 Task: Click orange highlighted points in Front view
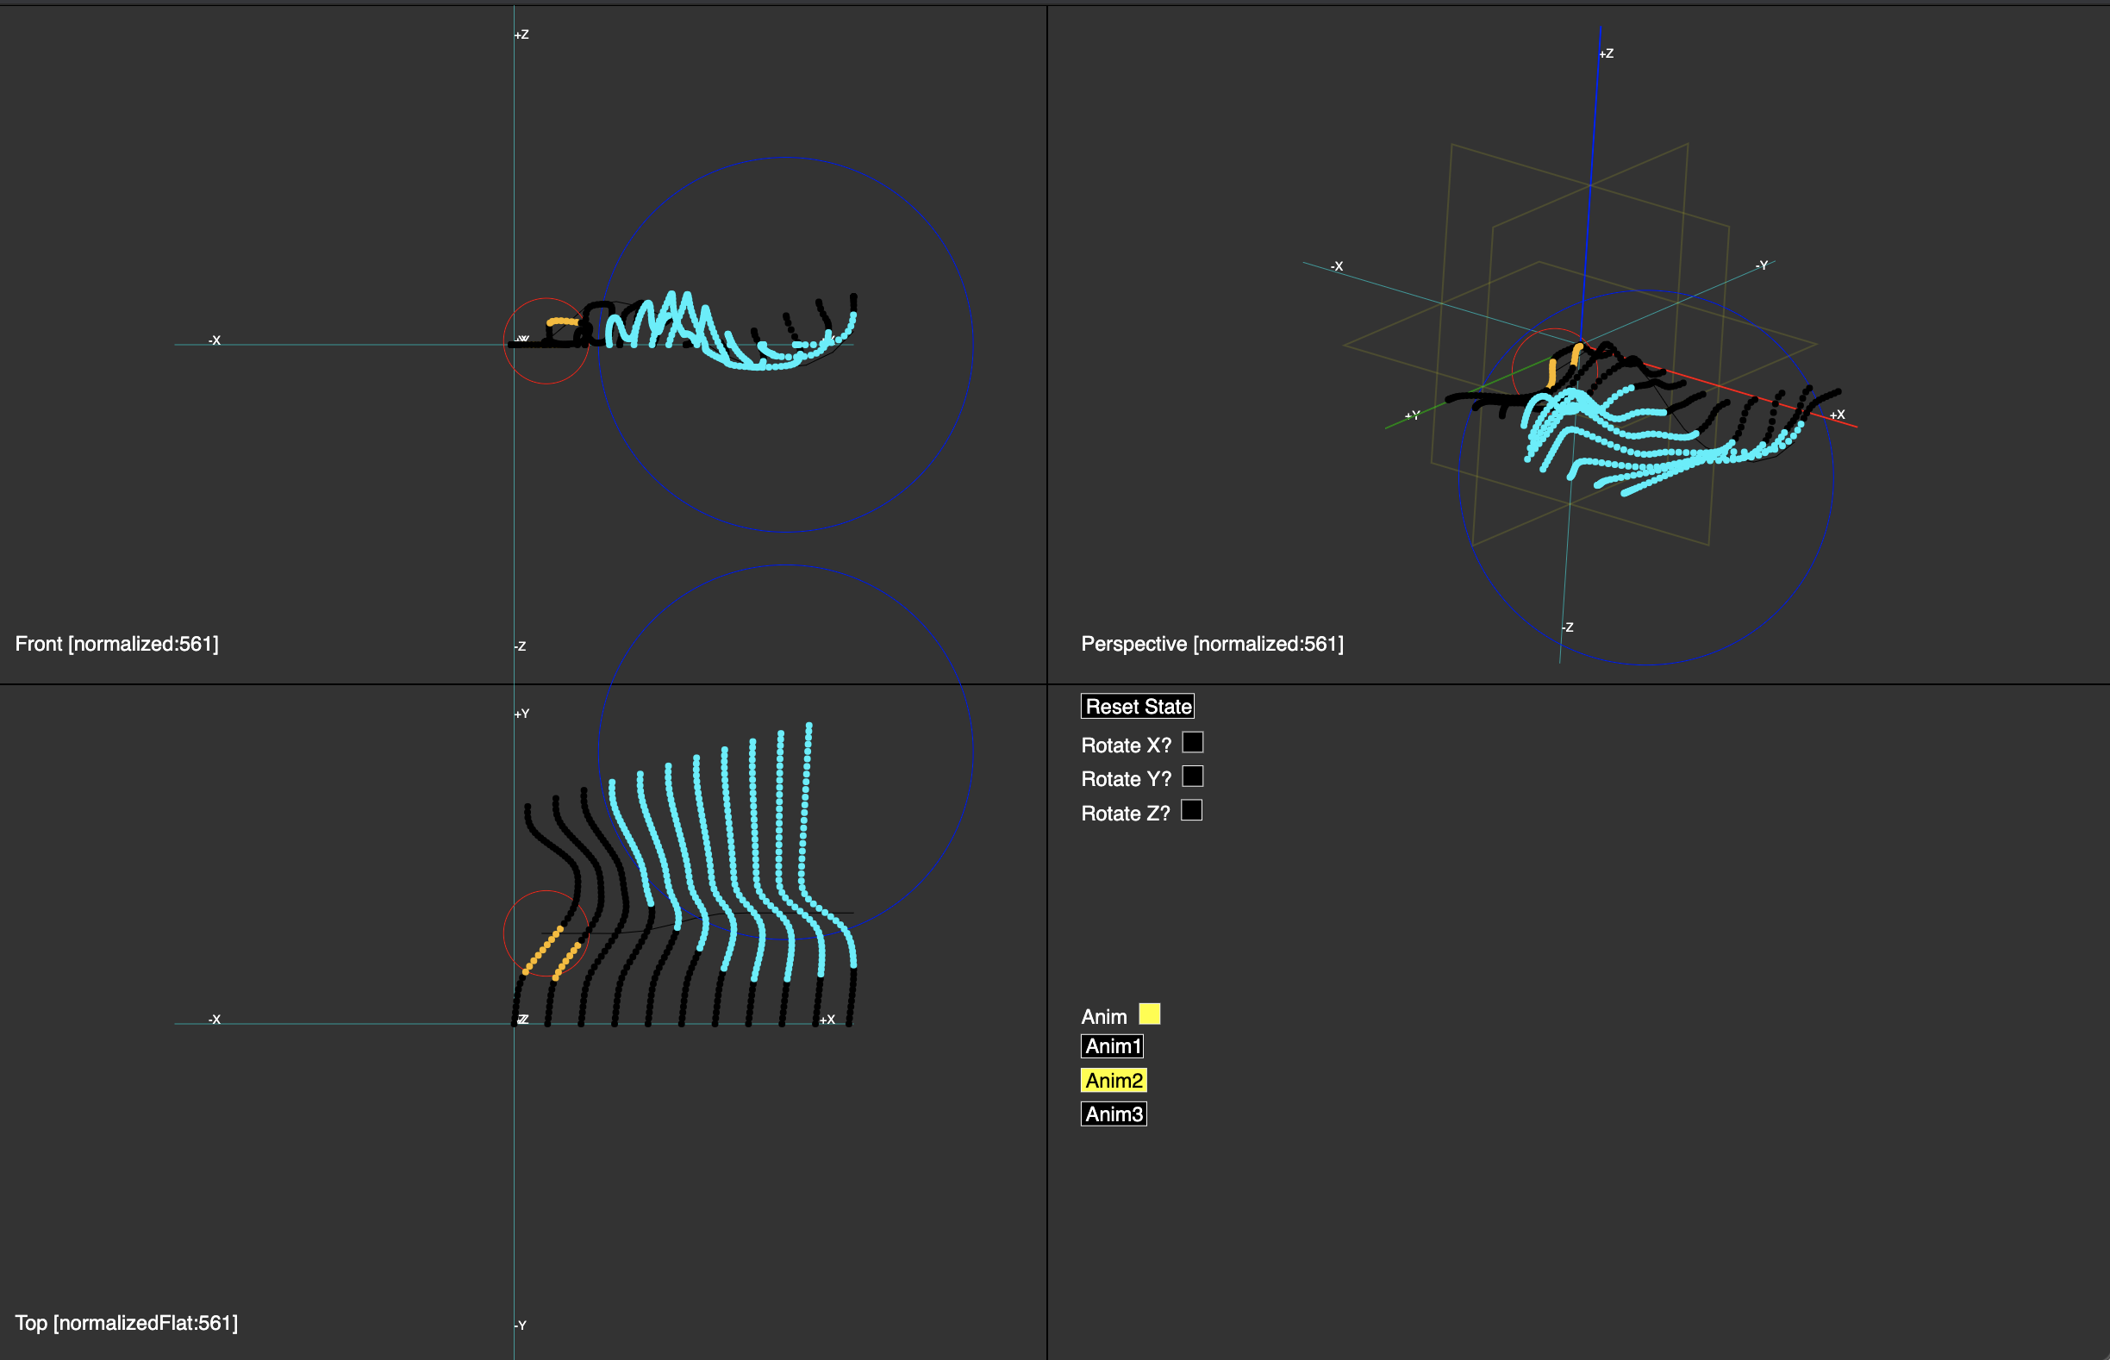tap(563, 322)
